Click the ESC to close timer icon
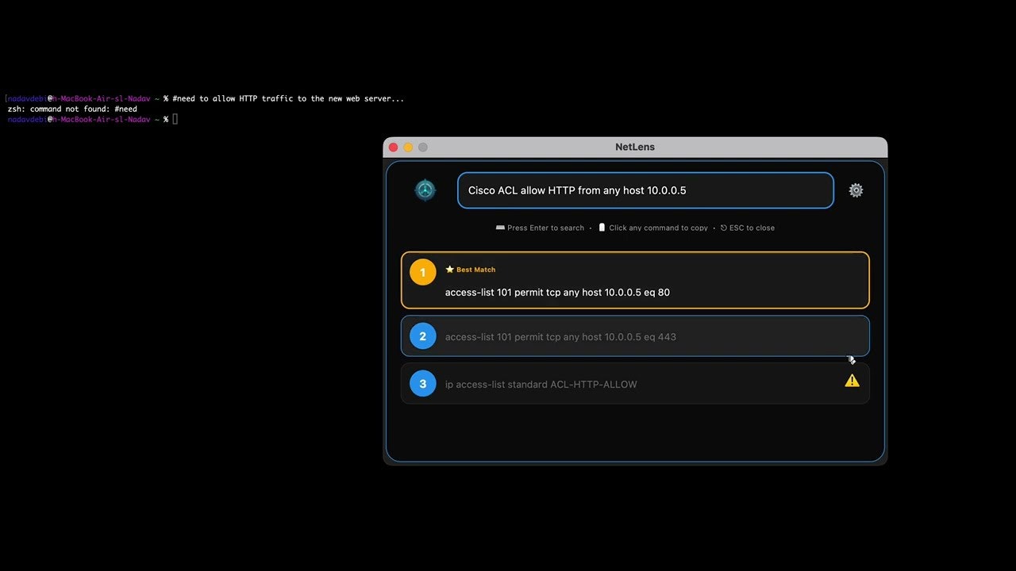The image size is (1016, 571). click(x=723, y=228)
